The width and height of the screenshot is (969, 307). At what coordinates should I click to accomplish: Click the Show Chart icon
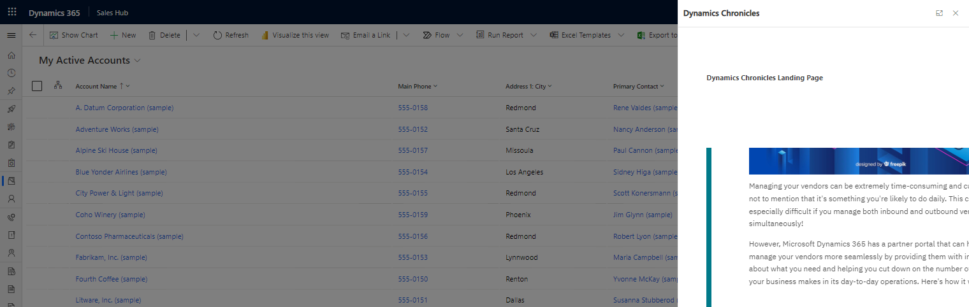(x=54, y=35)
